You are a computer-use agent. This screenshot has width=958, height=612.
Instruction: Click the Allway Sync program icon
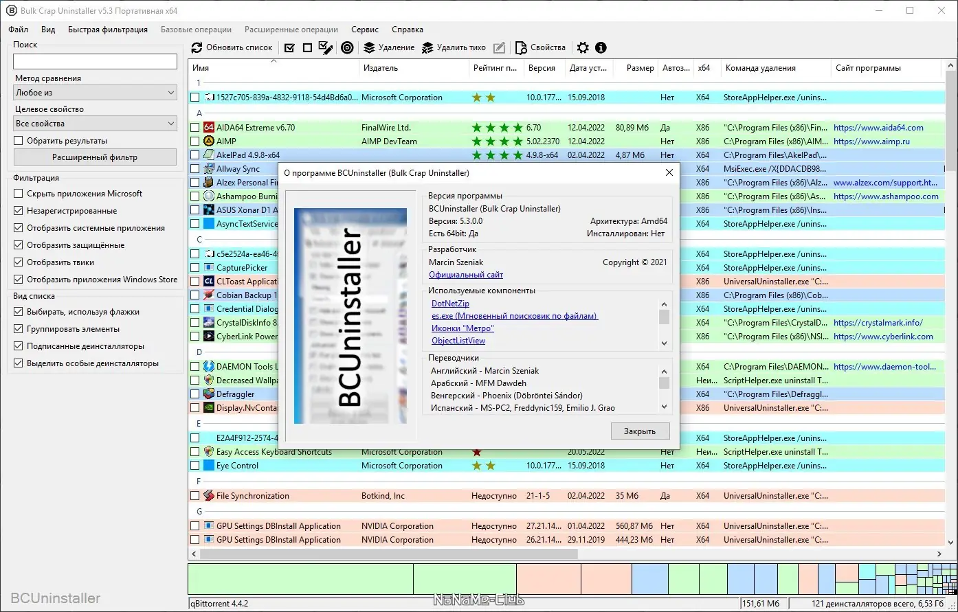coord(209,169)
